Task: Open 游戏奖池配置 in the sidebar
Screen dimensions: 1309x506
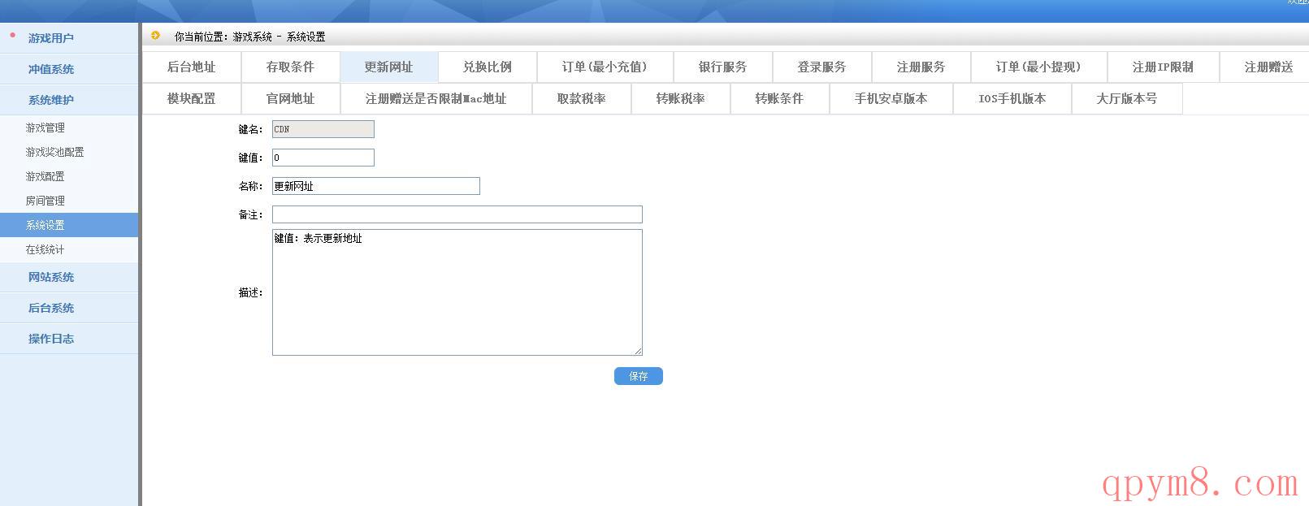Action: coord(69,152)
